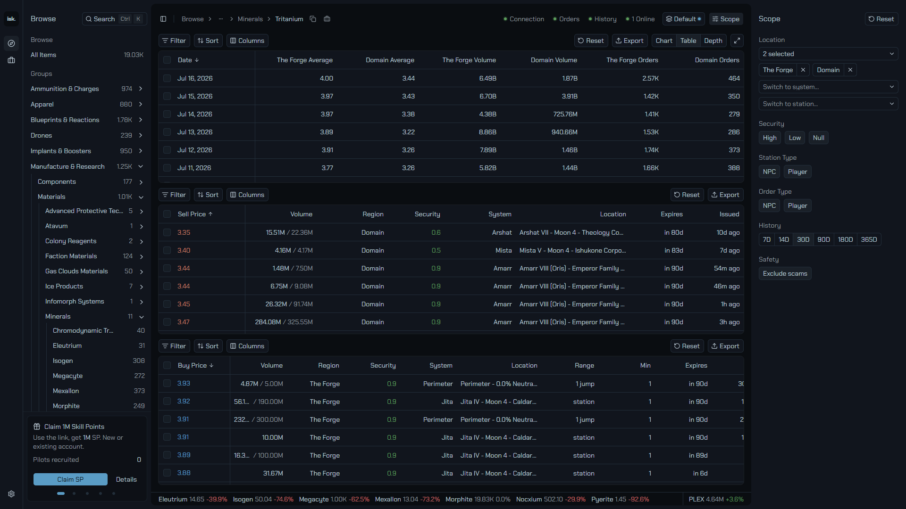
Task: Open Sort for sell orders table
Action: [x=208, y=195]
